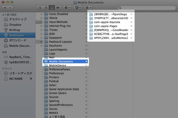The height and width of the screenshot is (118, 178).
Task: Select the Kawasemi folder
Action: 66,38
